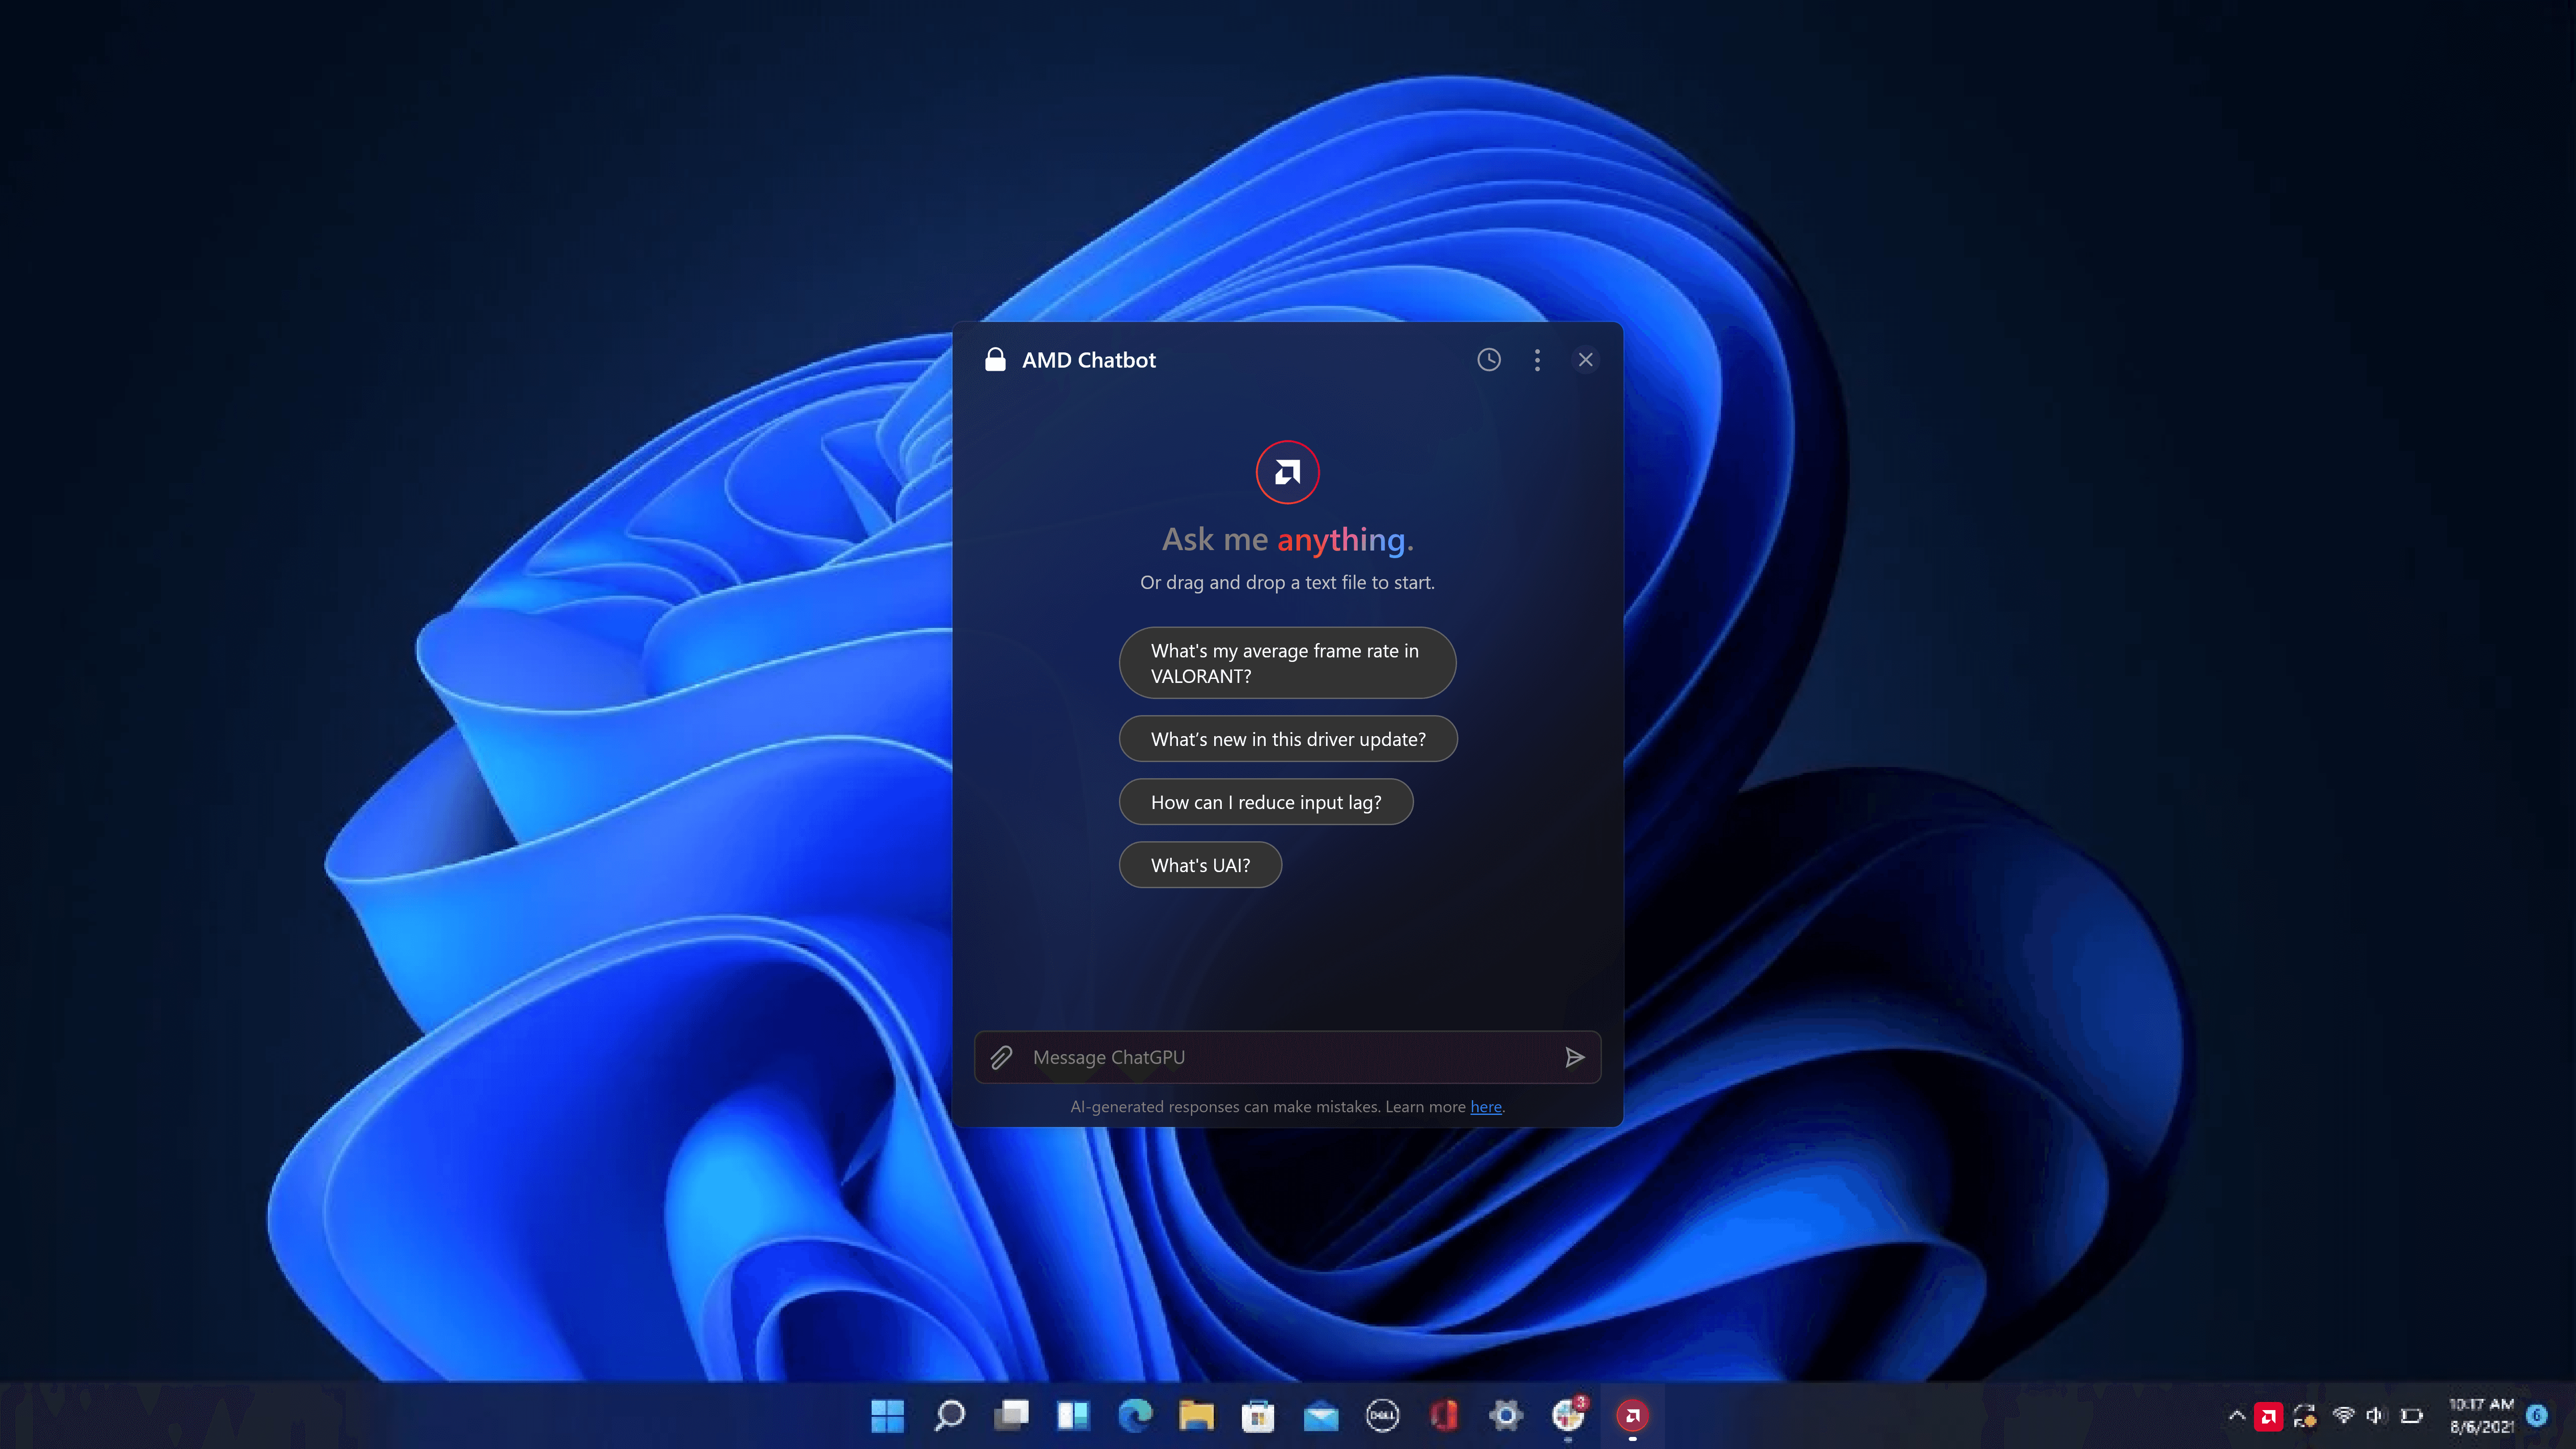Open chat history clock icon
The image size is (2576, 1449).
click(1488, 360)
